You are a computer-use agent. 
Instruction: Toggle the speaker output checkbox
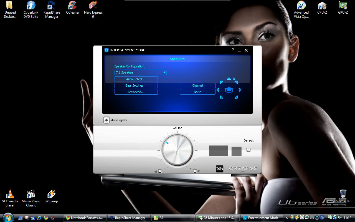[195, 171]
